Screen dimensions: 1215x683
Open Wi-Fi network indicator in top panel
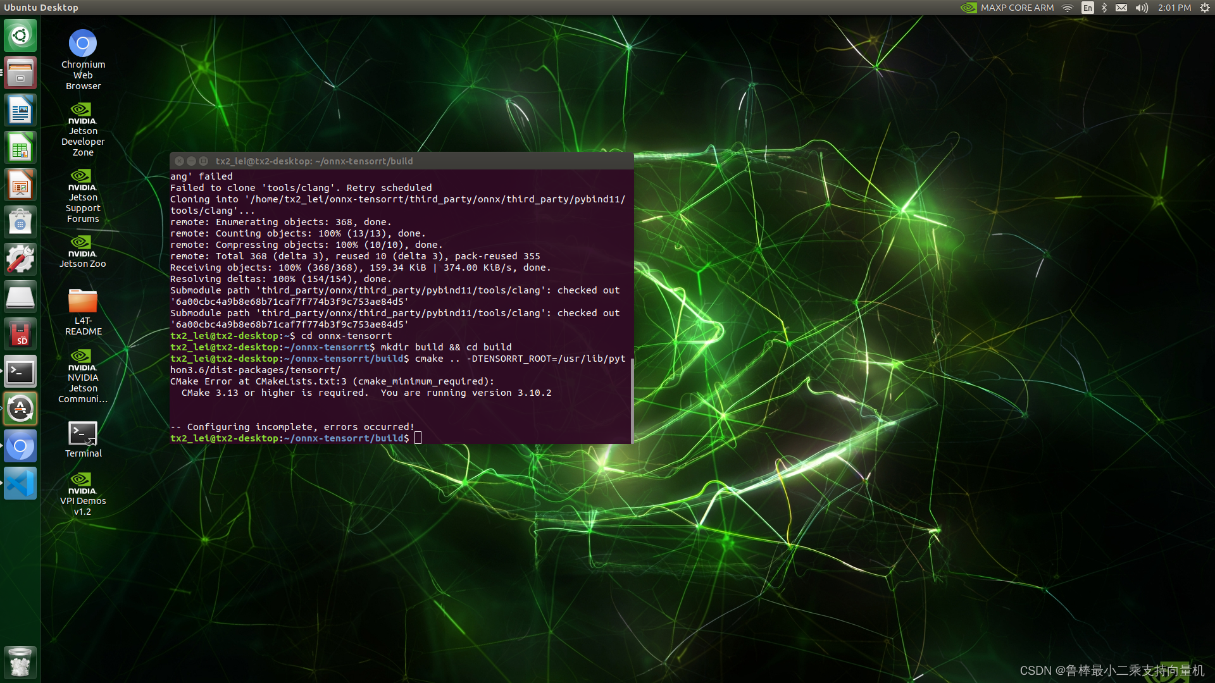point(1068,8)
